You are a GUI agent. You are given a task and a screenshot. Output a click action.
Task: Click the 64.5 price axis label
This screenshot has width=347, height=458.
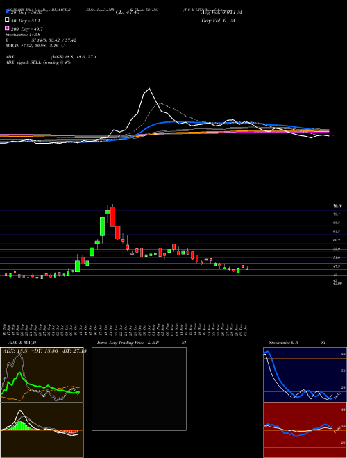point(336,232)
